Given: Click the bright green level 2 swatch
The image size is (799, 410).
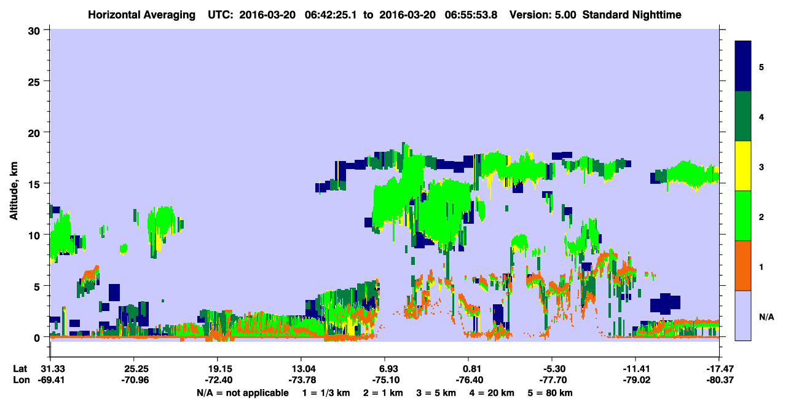Looking at the screenshot, I should [743, 215].
